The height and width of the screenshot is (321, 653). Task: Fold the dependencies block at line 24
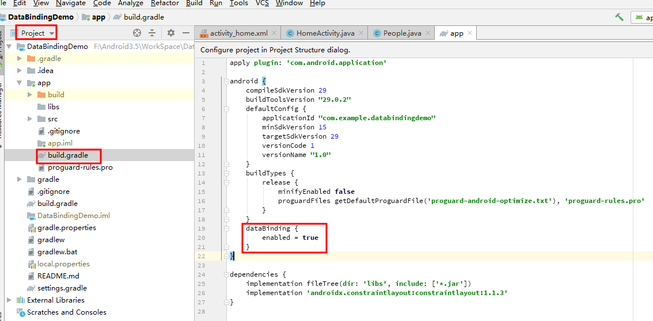coord(226,274)
